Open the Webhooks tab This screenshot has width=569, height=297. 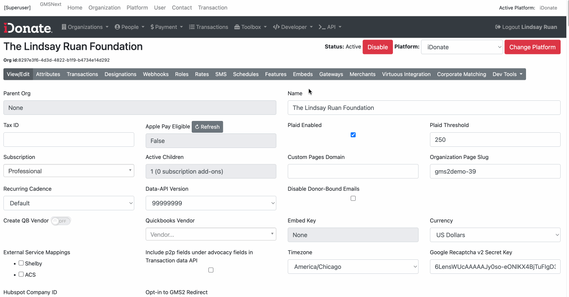click(x=156, y=74)
